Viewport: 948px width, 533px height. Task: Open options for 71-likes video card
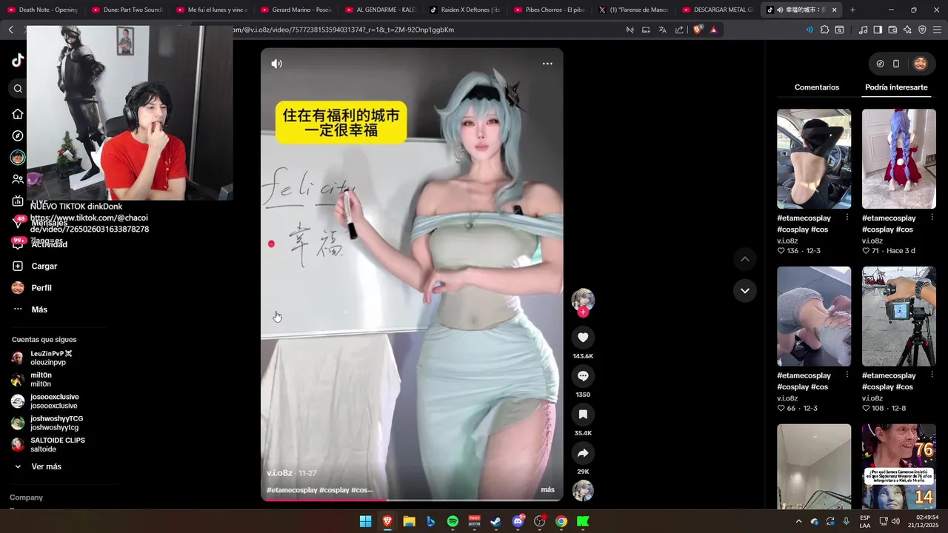[x=932, y=218]
